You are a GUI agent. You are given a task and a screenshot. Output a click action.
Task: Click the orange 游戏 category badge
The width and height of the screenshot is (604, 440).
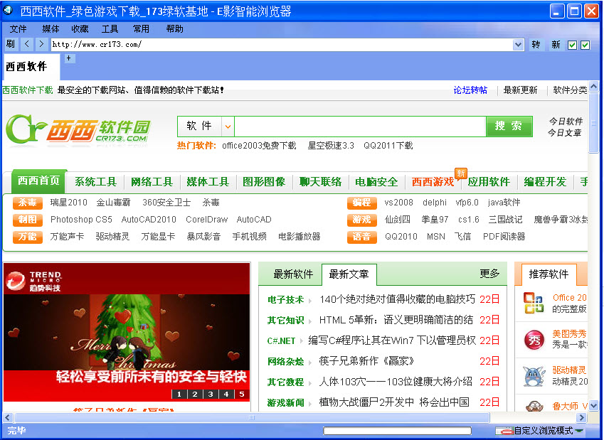[x=361, y=220]
